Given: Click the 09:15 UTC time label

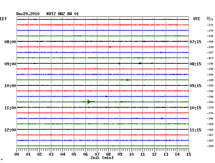Looking at the screenshot, I should point(195,86).
